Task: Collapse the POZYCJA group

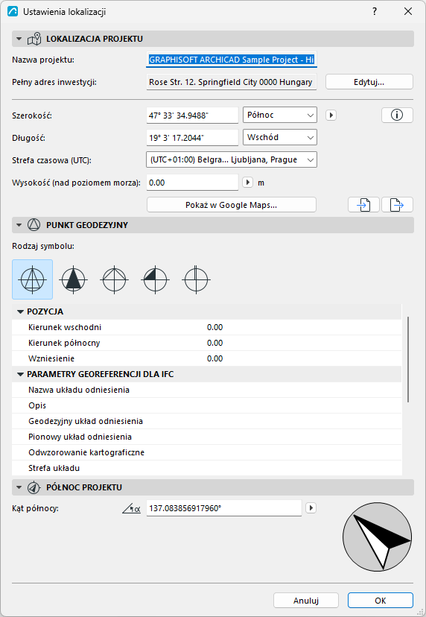Action: [x=20, y=311]
